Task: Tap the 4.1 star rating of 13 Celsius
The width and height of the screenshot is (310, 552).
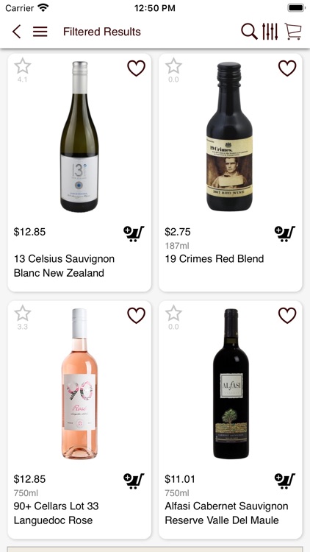Action: (x=23, y=71)
